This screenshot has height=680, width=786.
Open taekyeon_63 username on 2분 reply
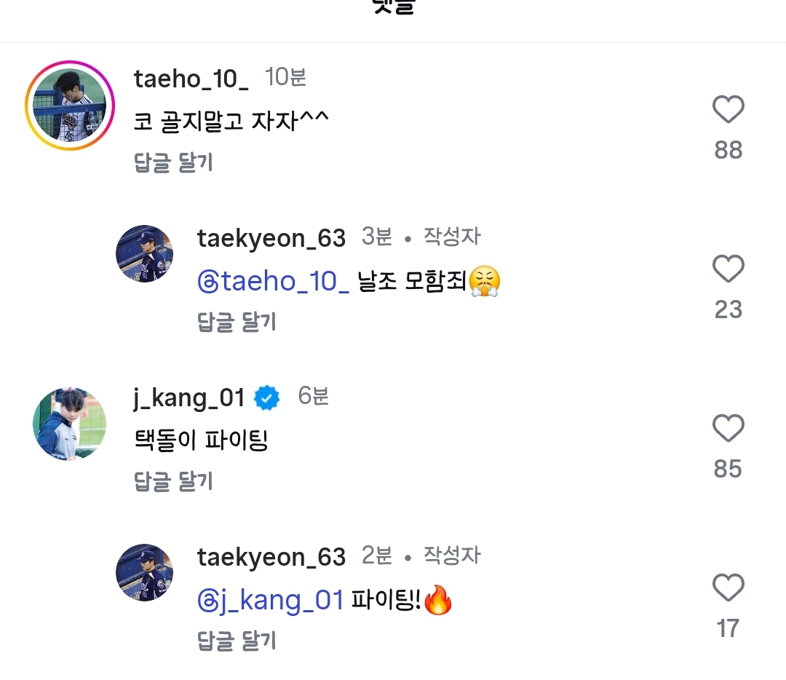pyautogui.click(x=271, y=557)
